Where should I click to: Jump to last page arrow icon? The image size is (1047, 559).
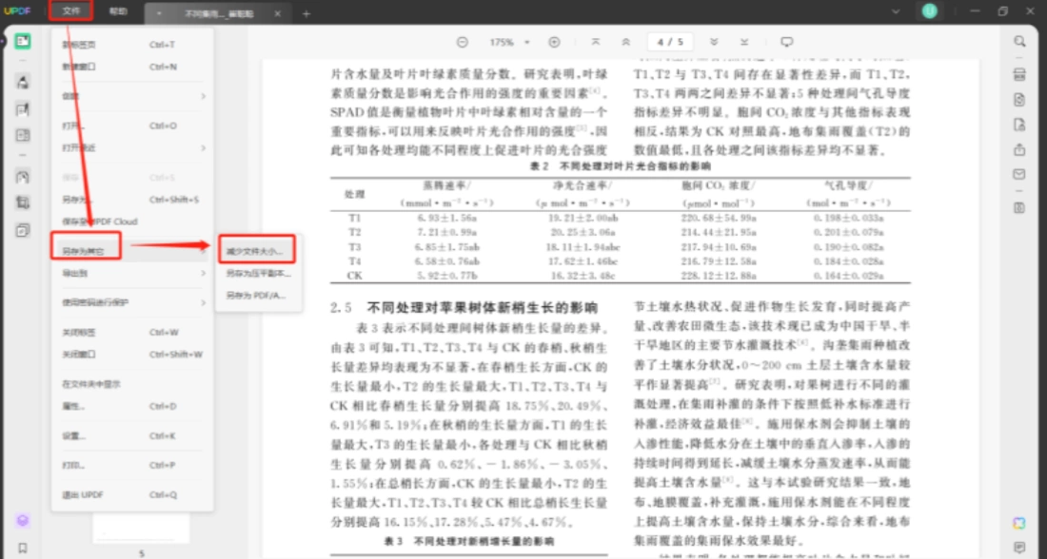click(x=744, y=42)
